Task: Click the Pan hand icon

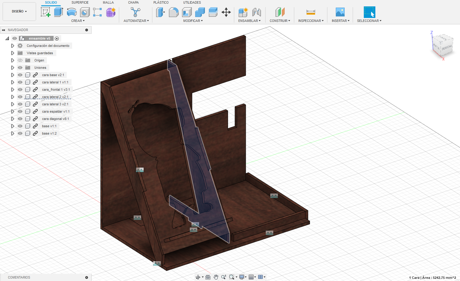Action: point(216,277)
